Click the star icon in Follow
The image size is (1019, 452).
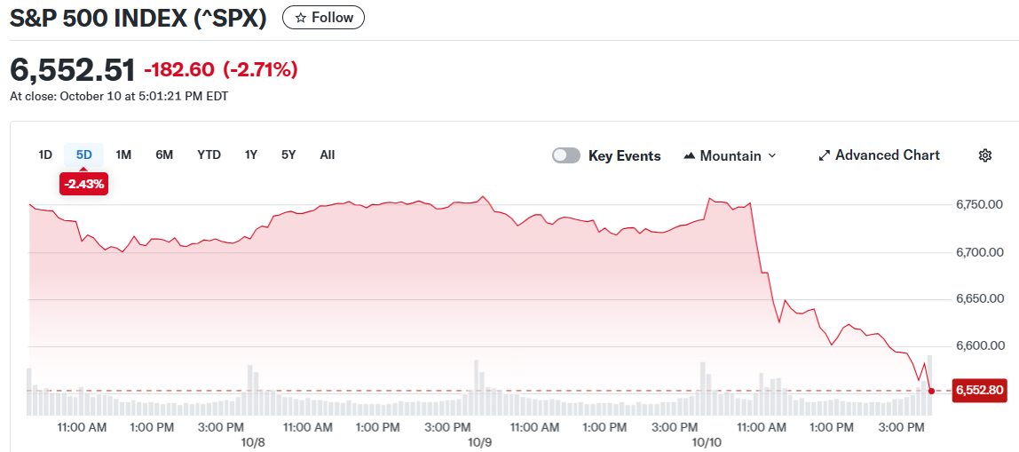pyautogui.click(x=300, y=18)
